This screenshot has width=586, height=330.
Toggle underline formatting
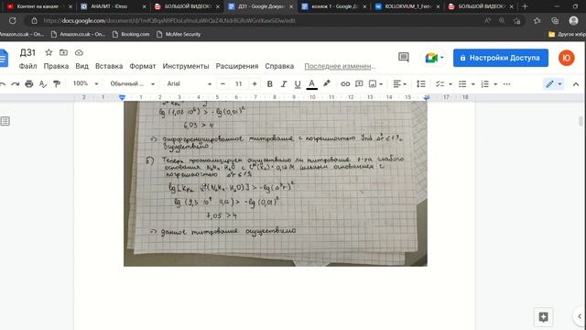click(298, 84)
